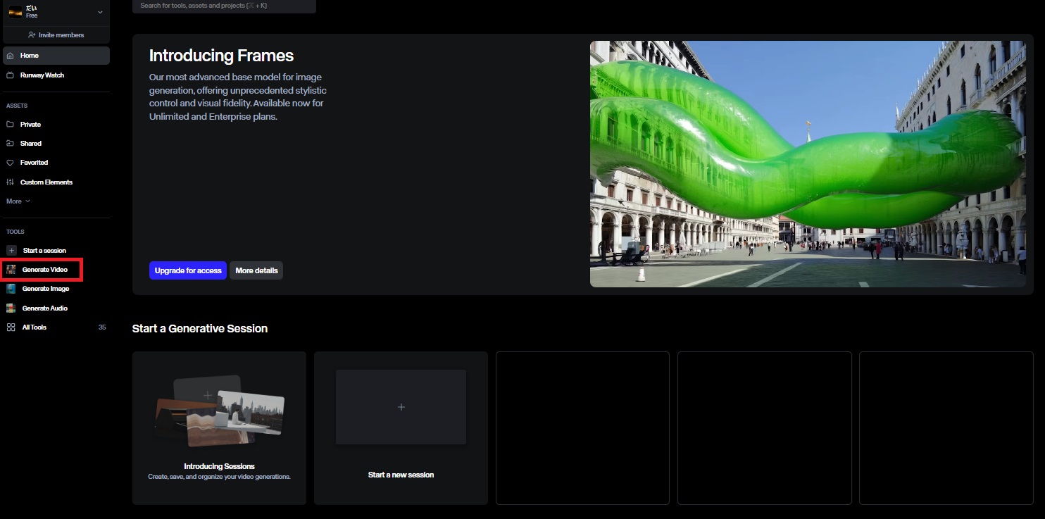Click the Introducing Frames heading
Image resolution: width=1045 pixels, height=519 pixels.
click(x=221, y=56)
